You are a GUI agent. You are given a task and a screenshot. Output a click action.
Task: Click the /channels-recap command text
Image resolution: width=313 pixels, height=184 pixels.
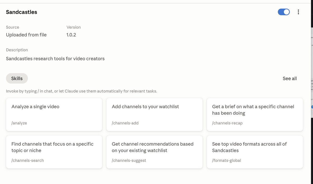click(x=227, y=123)
